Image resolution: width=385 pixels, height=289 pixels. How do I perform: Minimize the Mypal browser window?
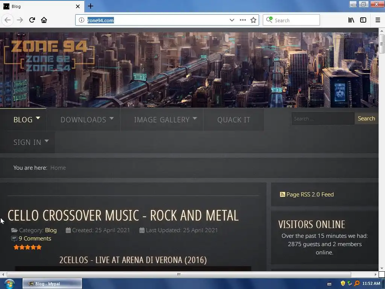click(x=353, y=4)
